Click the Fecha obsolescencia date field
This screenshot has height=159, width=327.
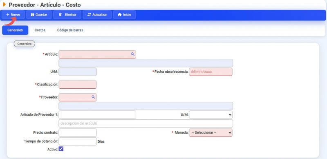(x=211, y=72)
